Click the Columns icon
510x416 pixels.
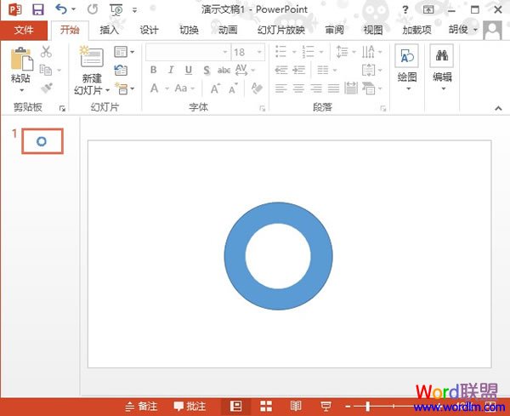click(x=323, y=70)
